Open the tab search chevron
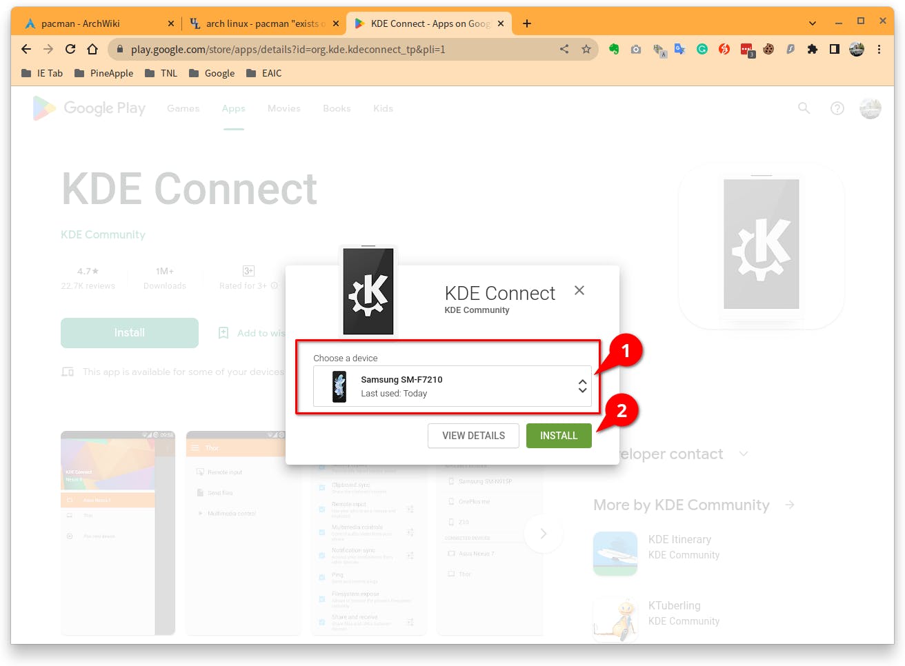Image resolution: width=905 pixels, height=666 pixels. (813, 23)
